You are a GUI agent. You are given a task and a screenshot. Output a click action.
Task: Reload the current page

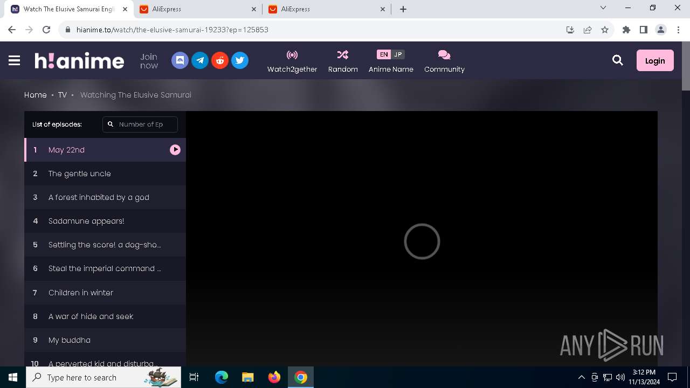46,30
